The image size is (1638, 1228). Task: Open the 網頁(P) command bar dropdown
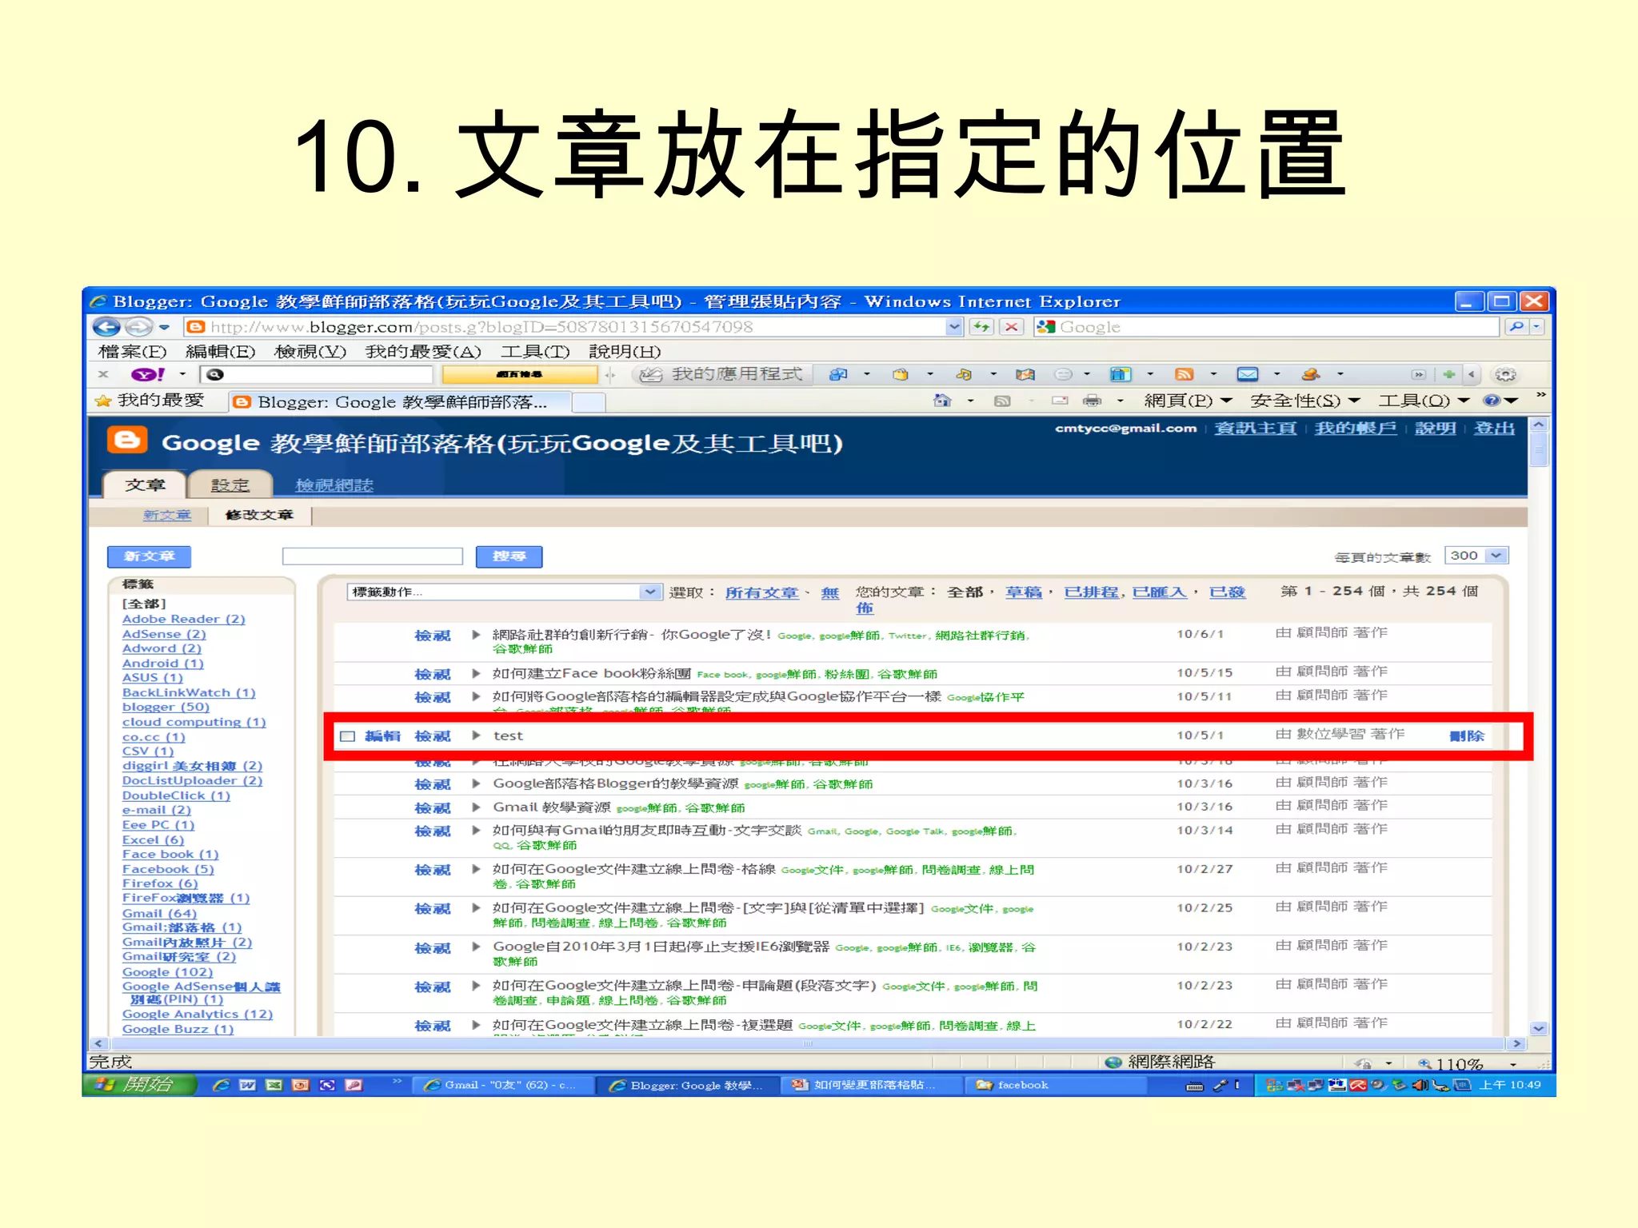1187,401
